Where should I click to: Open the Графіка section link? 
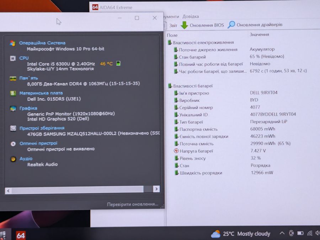[28, 108]
